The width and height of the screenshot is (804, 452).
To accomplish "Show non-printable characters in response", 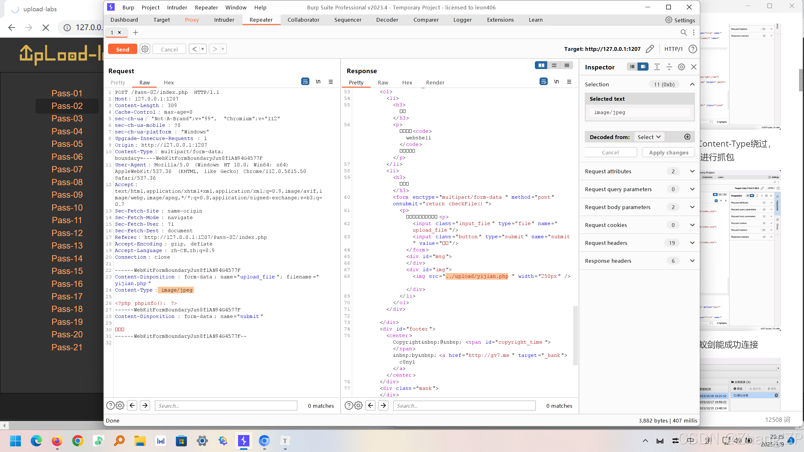I will pos(556,82).
